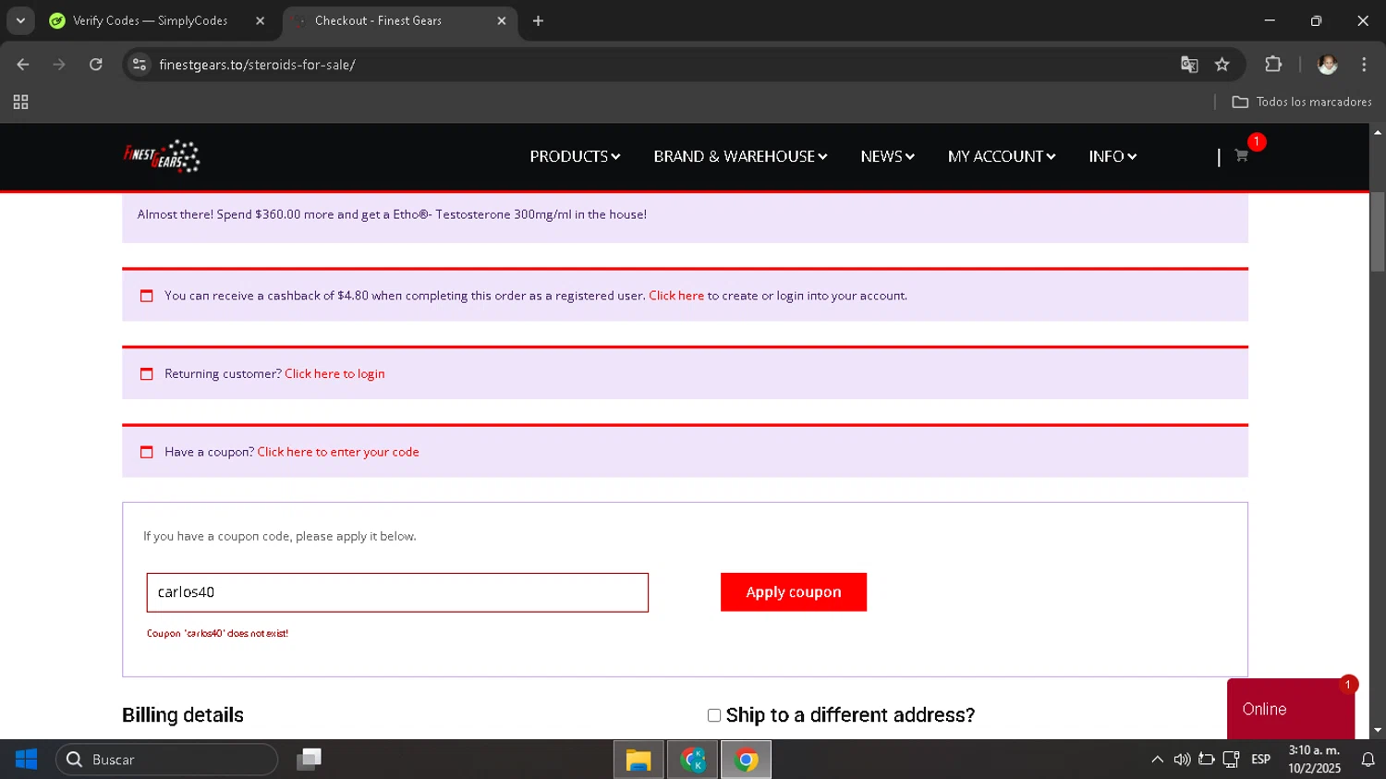Screen dimensions: 1386x779
Task: Open the tab search dropdown arrow
Action: 20,20
